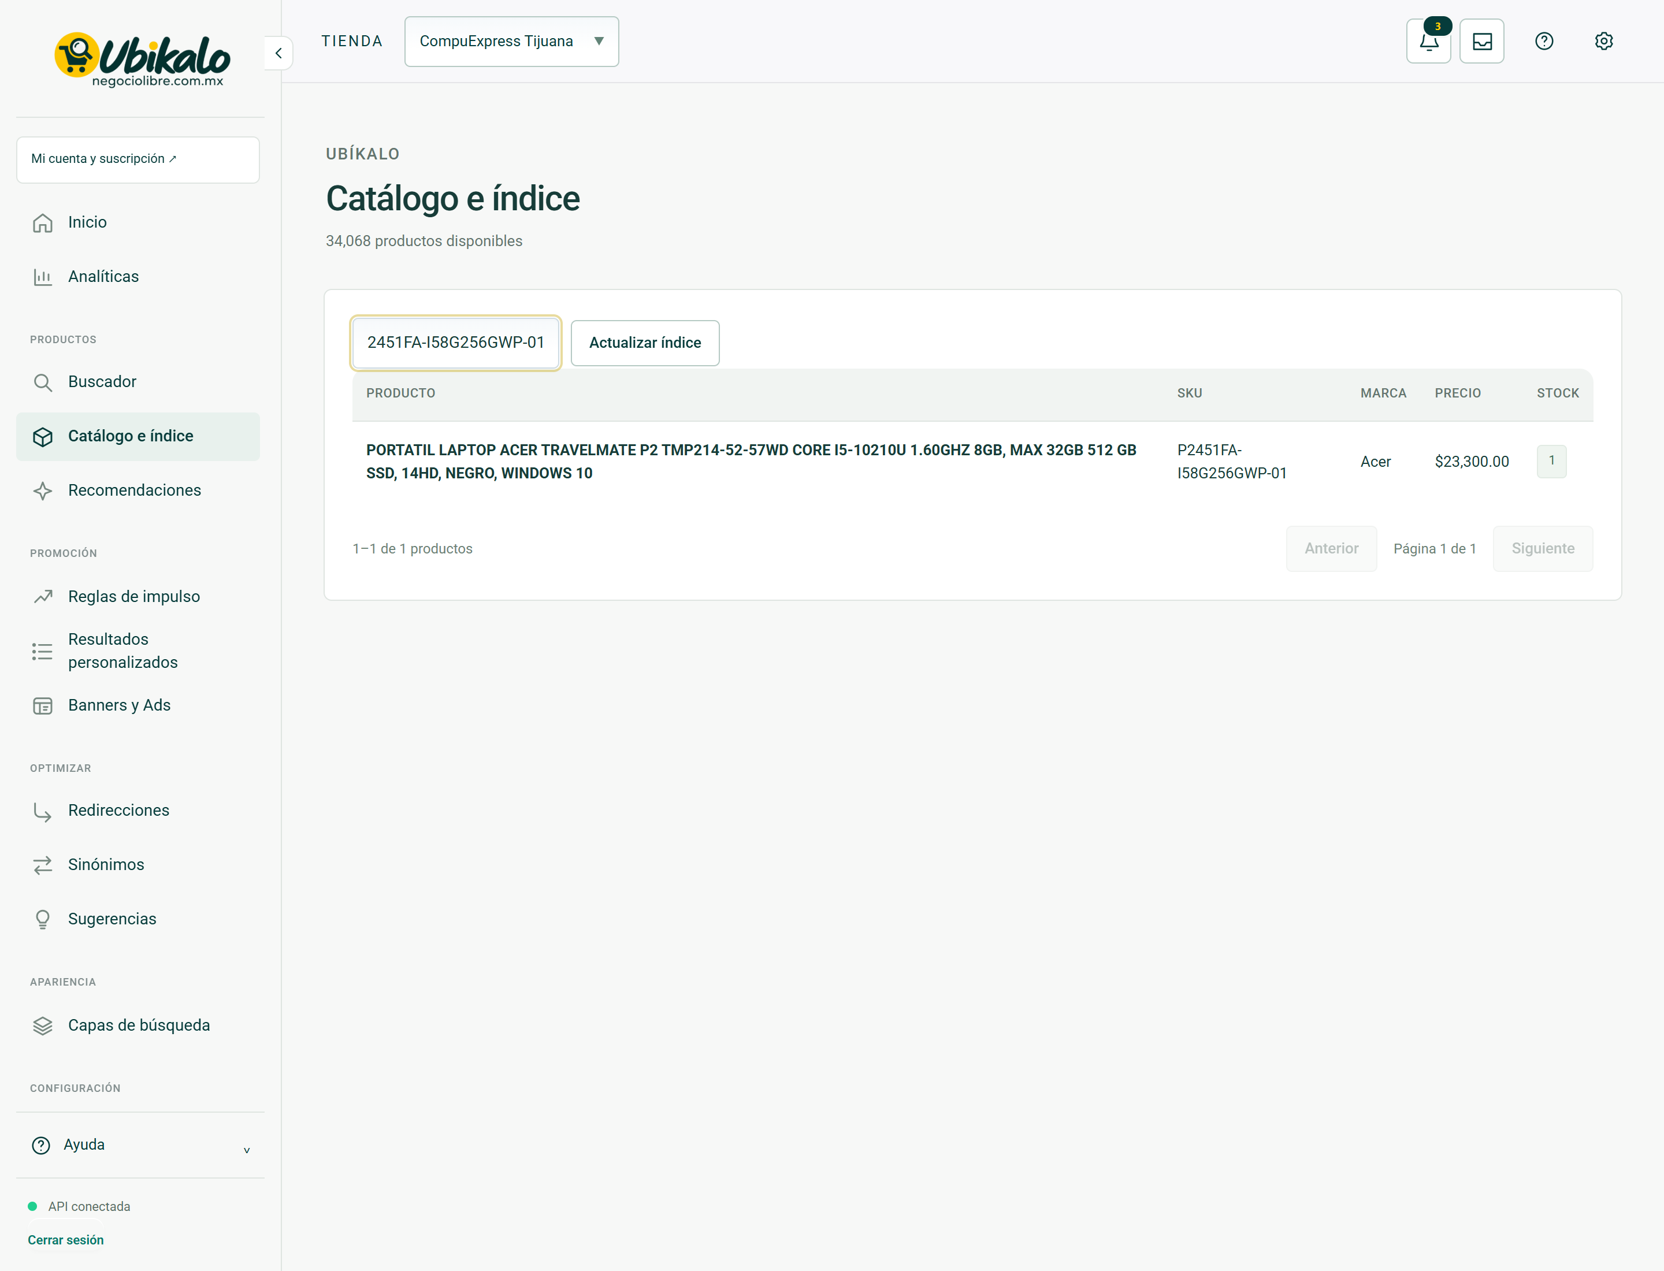
Task: Click the Reglas de impulso trend icon
Action: (42, 597)
